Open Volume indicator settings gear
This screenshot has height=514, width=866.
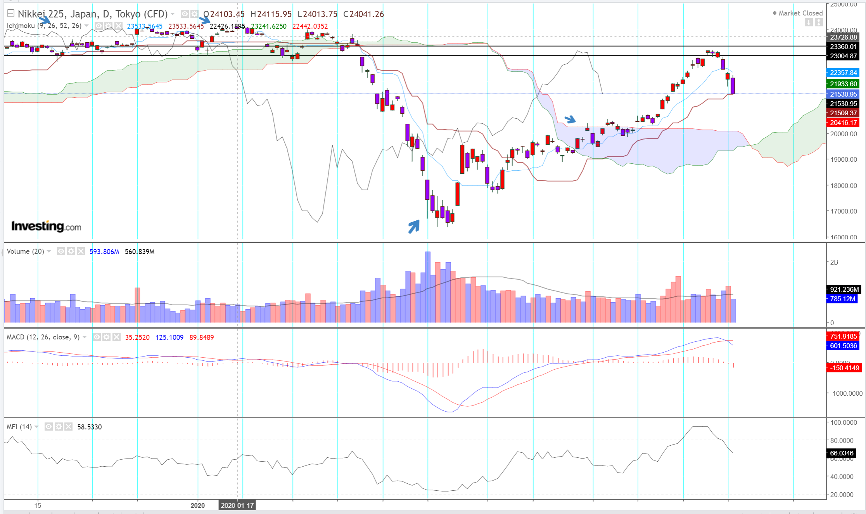71,251
